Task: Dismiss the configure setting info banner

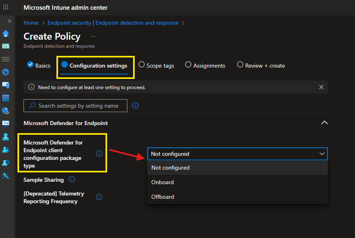Action: coord(321,87)
